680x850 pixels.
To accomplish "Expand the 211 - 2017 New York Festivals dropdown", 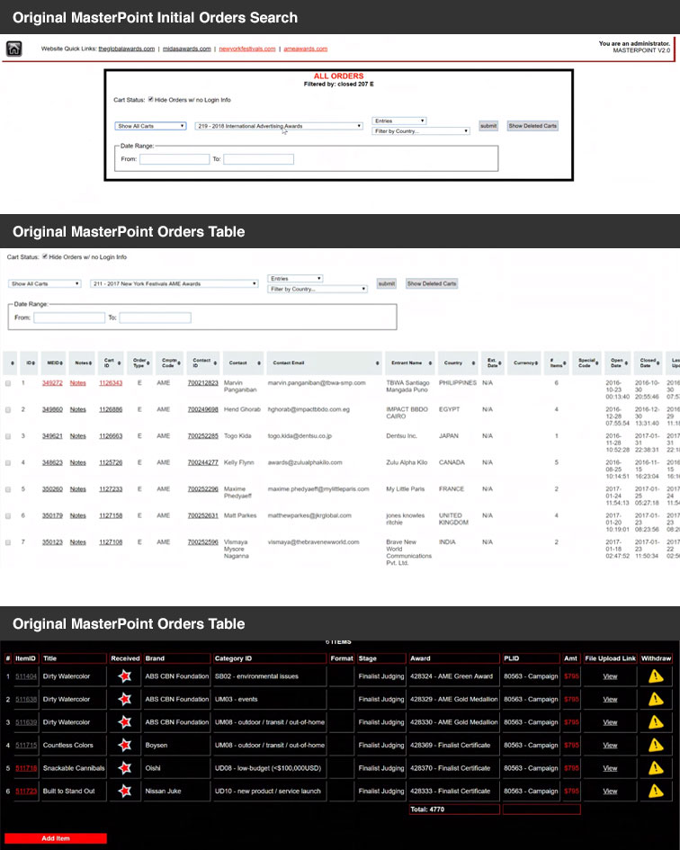I will click(x=174, y=283).
